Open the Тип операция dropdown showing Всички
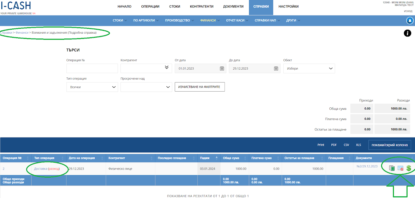Viewport: 415px width, 198px height. 92,87
